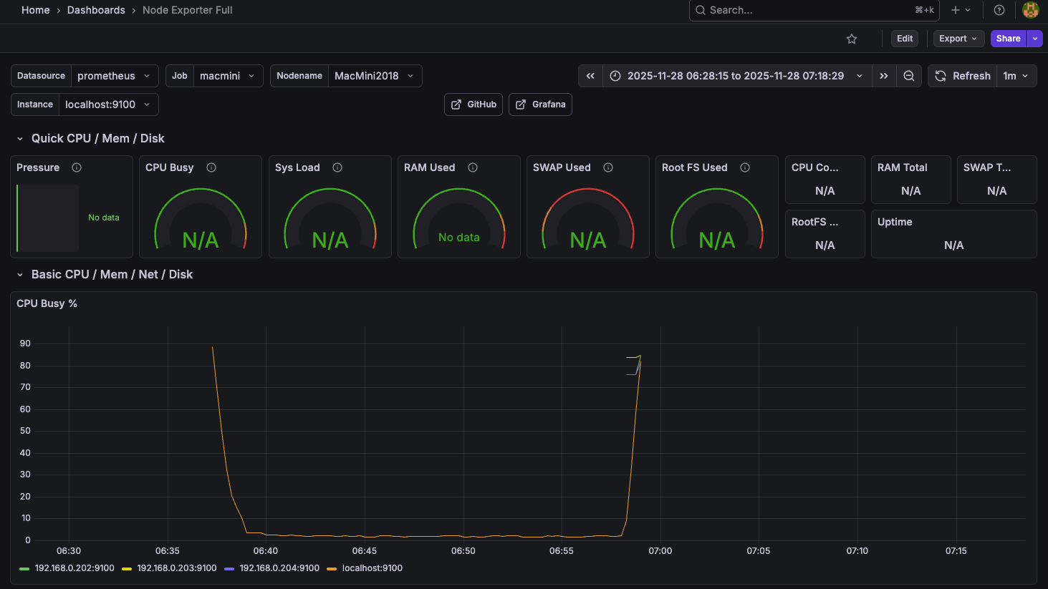
Task: Click the Sys Load gauge
Action: (330, 219)
